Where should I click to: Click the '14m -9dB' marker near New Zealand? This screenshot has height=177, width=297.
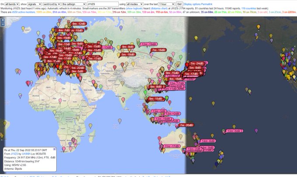tap(207, 147)
